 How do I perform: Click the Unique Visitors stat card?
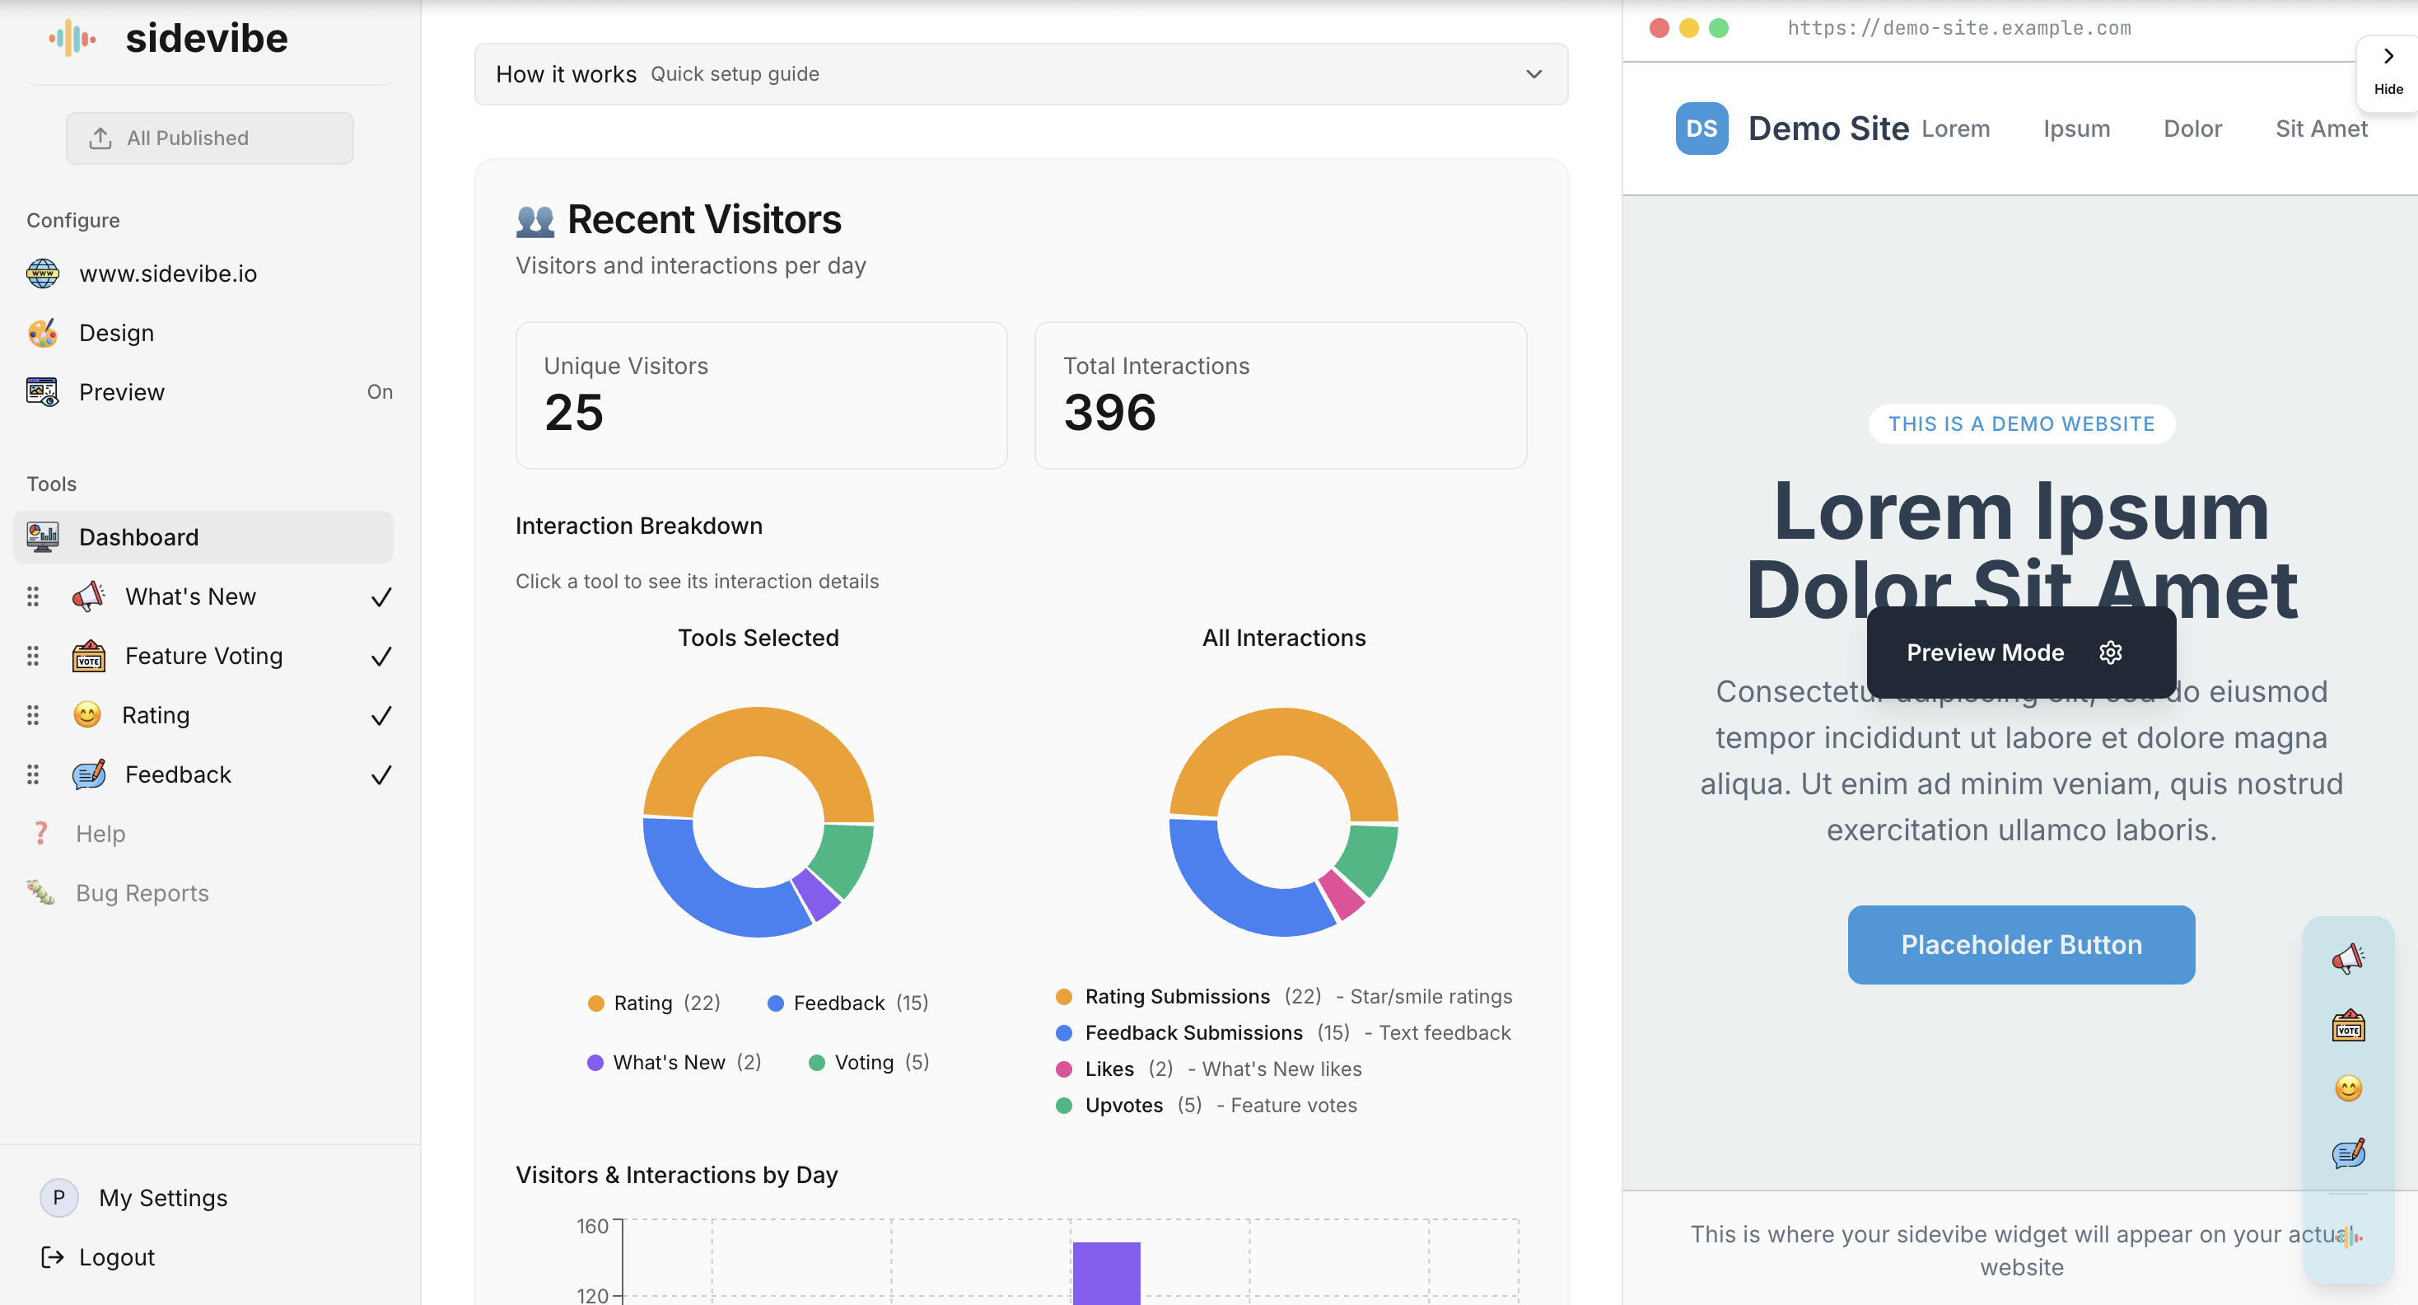[760, 395]
